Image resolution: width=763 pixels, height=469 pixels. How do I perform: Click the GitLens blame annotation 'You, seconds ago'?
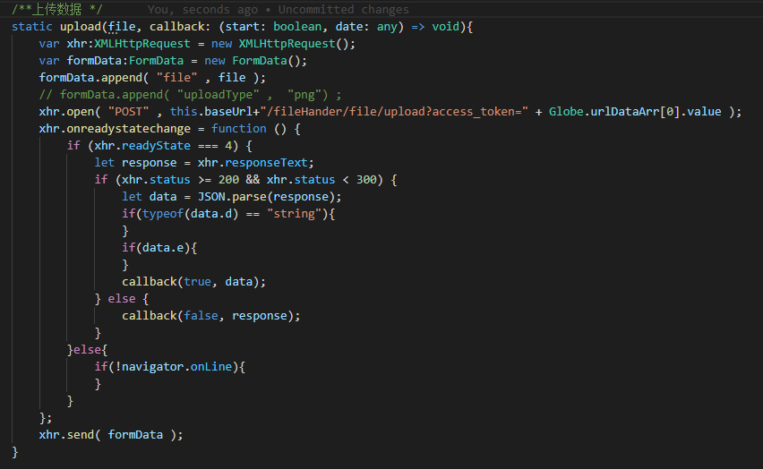coord(202,10)
